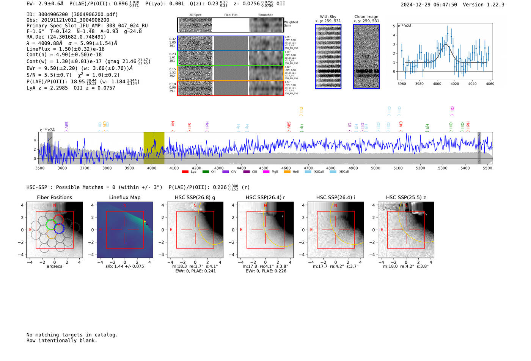
Task: Click the s/b: 1.44 +/- 0.075 caption
Action: 125,266
